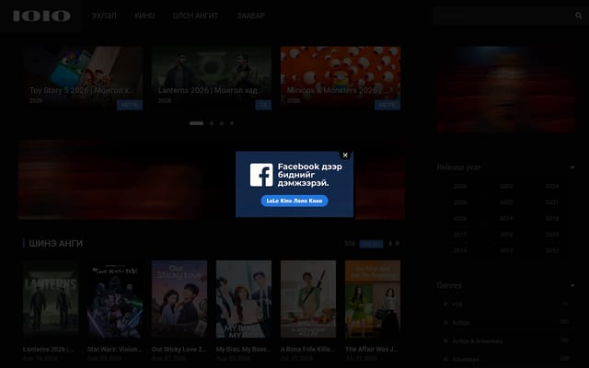
Task: Open The Affair Was J... poster
Action: pyautogui.click(x=373, y=299)
